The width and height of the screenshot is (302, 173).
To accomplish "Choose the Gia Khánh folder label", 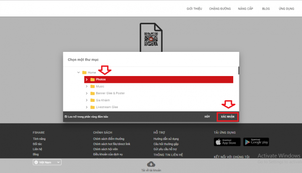I will pyautogui.click(x=103, y=100).
